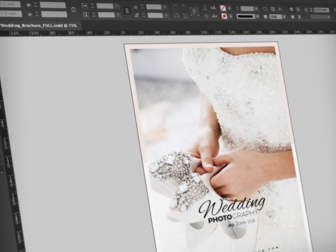Open the stroke weight dropdown

256,9
